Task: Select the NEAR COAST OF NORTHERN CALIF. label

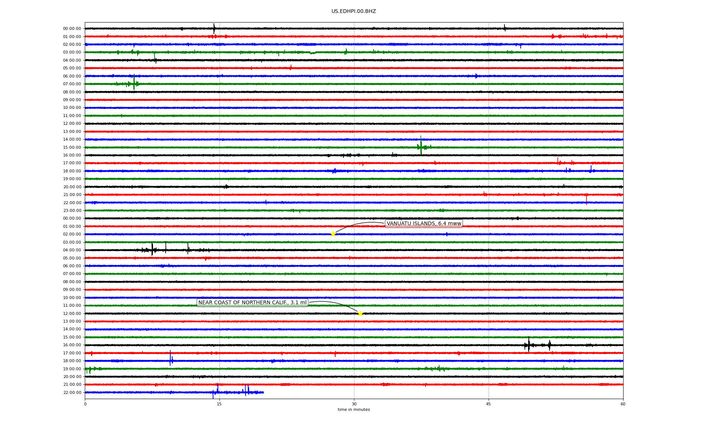Action: pyautogui.click(x=252, y=303)
